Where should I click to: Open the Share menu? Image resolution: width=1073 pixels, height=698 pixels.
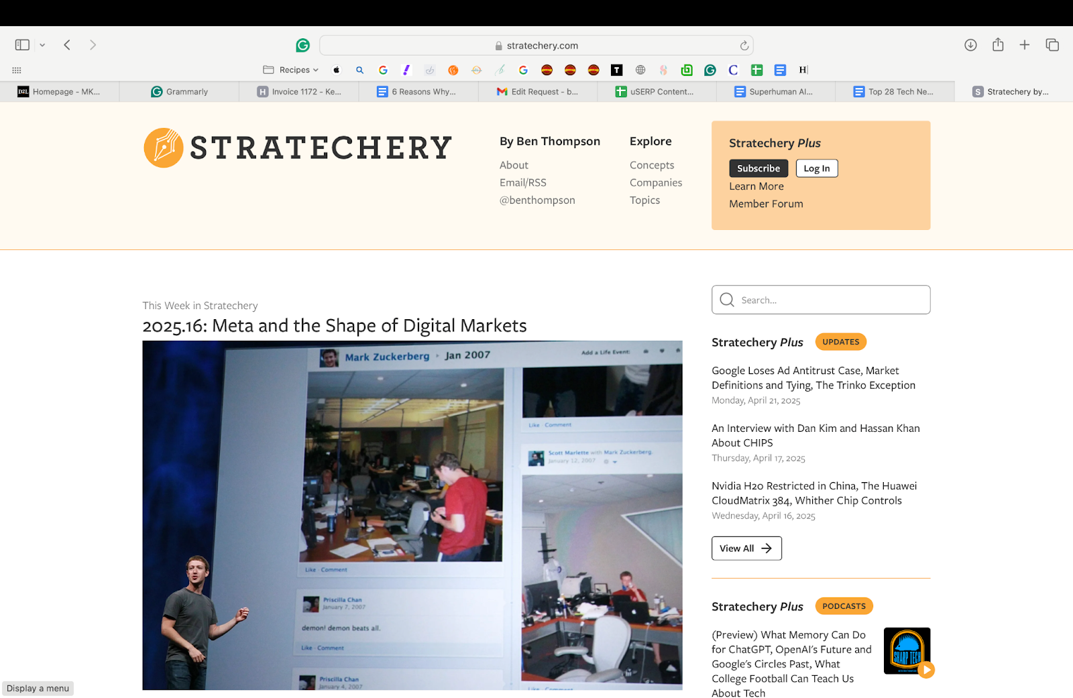click(x=998, y=44)
